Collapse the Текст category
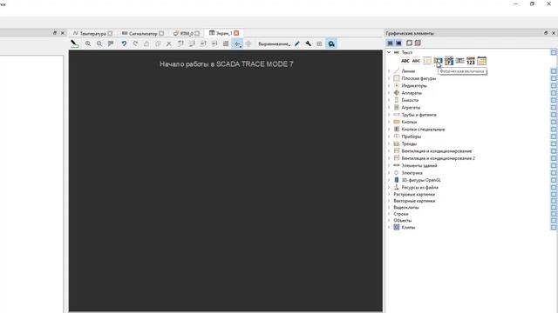Screen dimensions: 558x313 point(389,52)
